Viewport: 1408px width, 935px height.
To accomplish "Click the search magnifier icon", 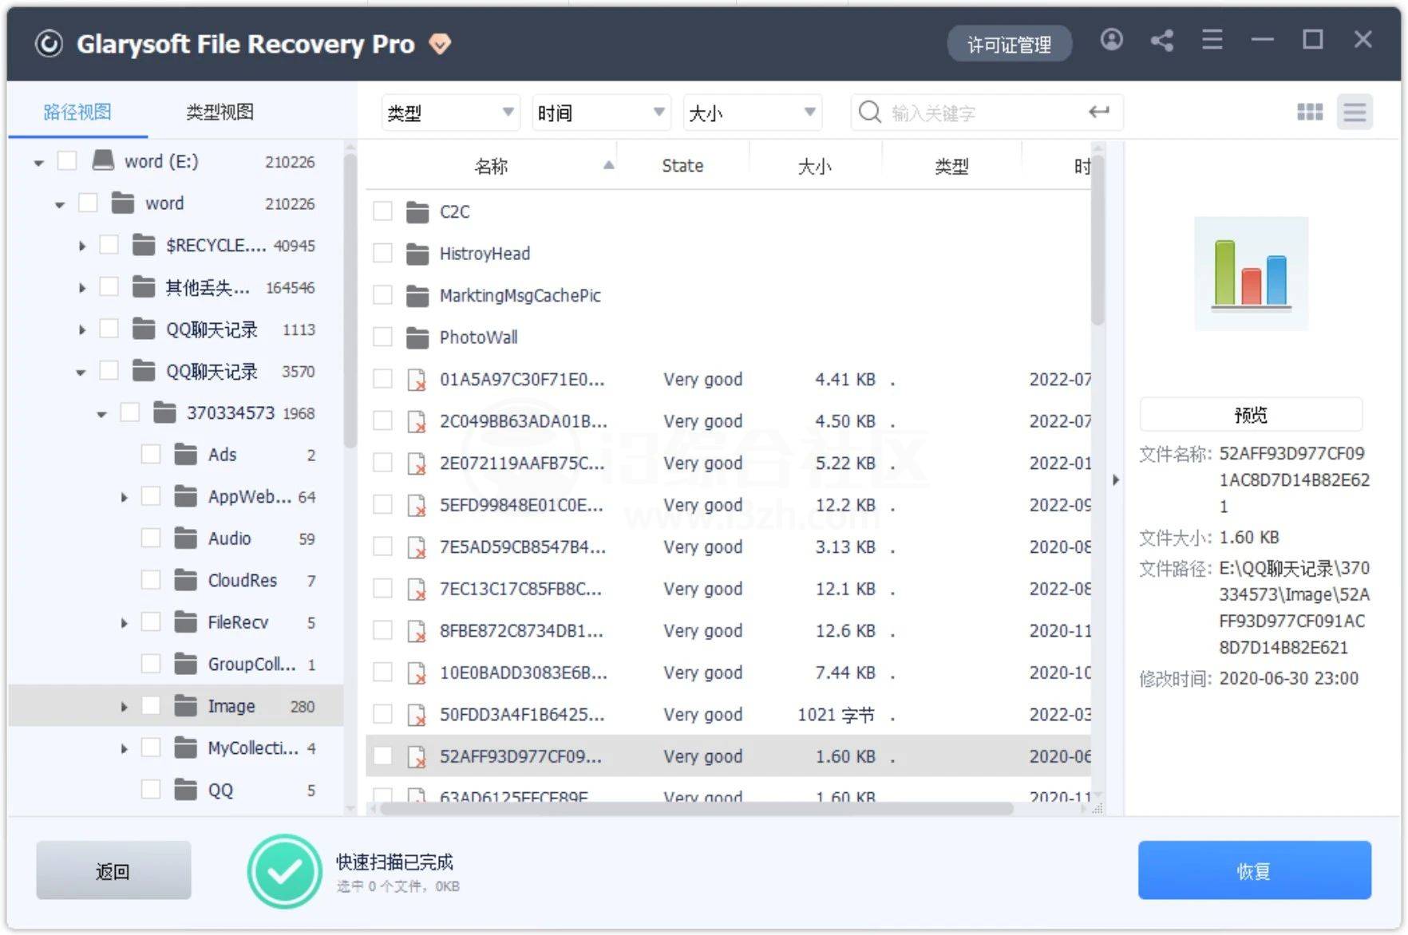I will pos(869,112).
